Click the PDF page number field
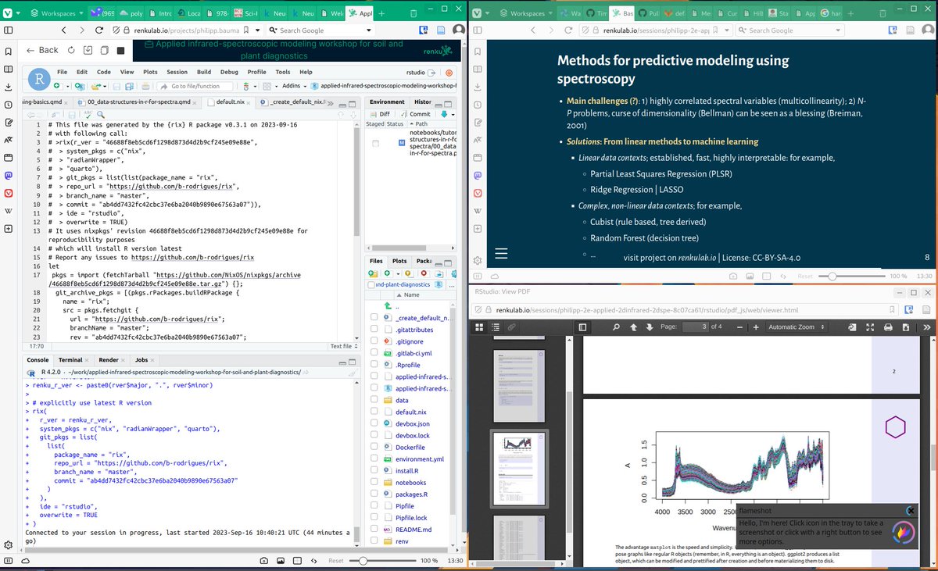 [696, 327]
